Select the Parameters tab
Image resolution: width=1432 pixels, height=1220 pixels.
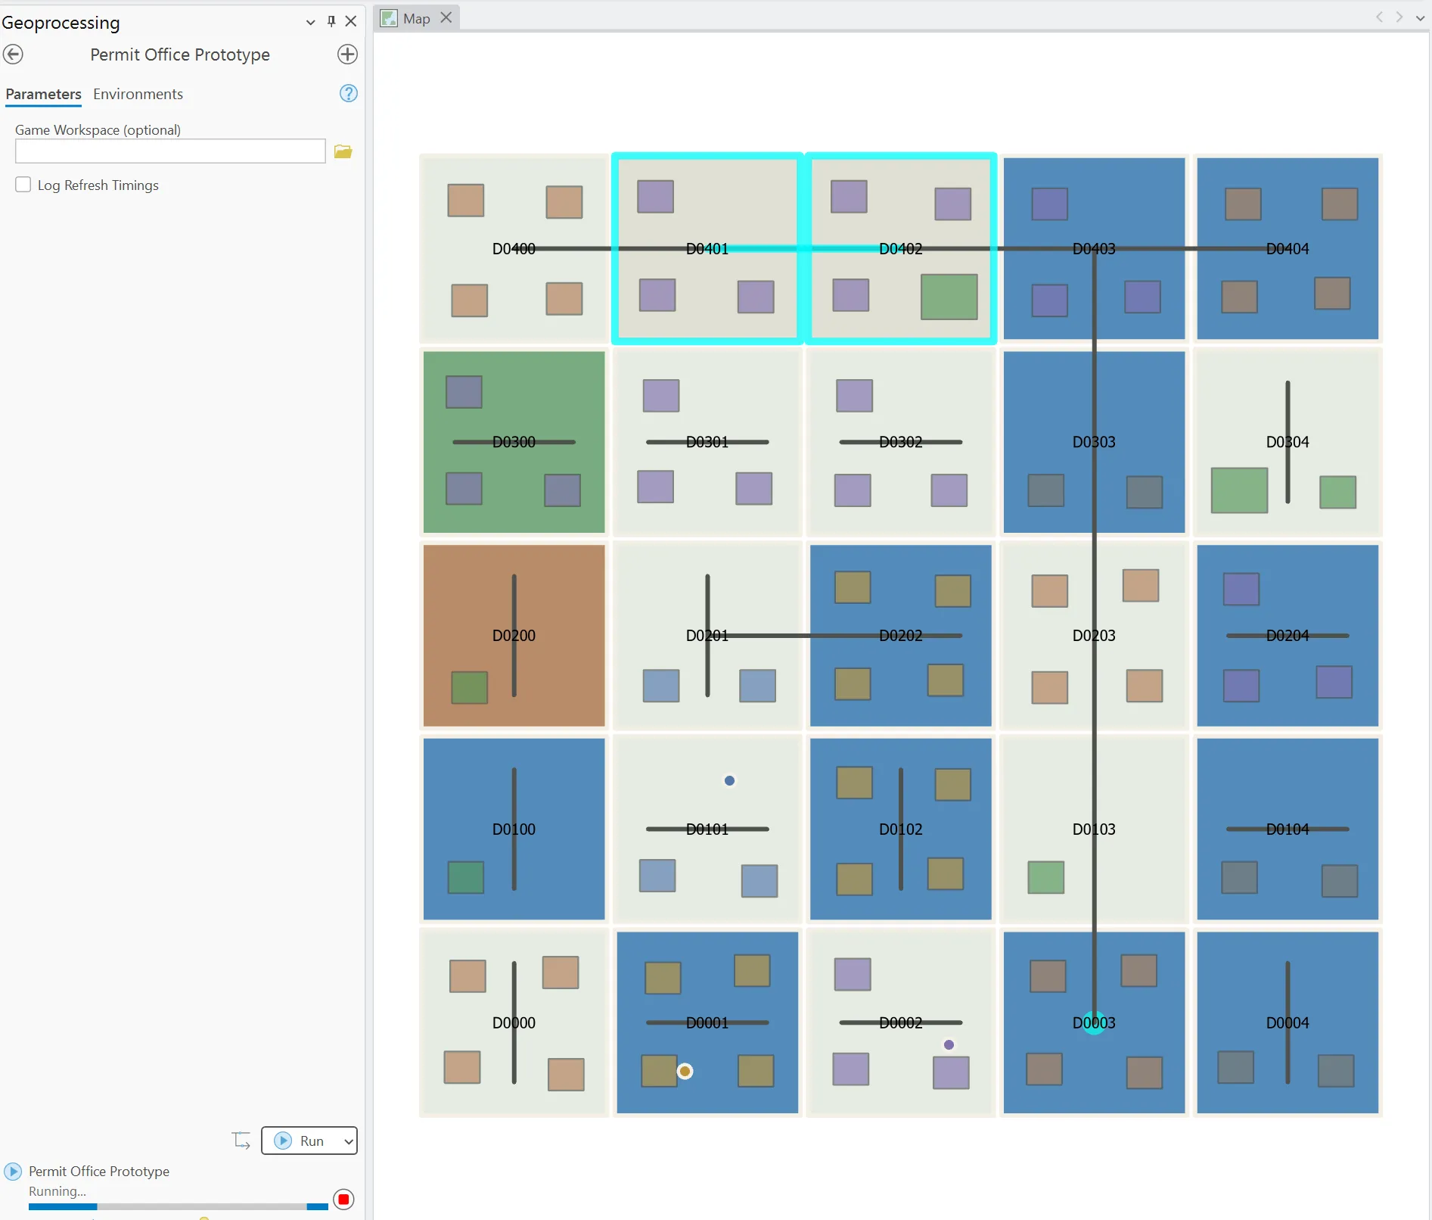click(x=43, y=94)
